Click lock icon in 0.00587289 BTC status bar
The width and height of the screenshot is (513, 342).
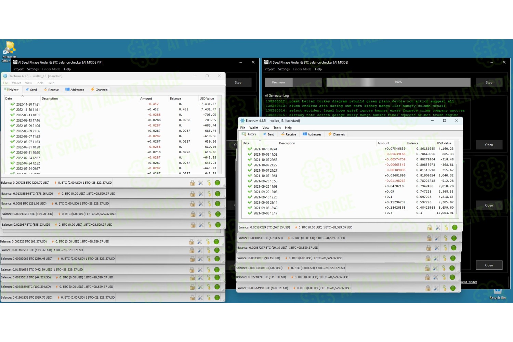coord(430,227)
